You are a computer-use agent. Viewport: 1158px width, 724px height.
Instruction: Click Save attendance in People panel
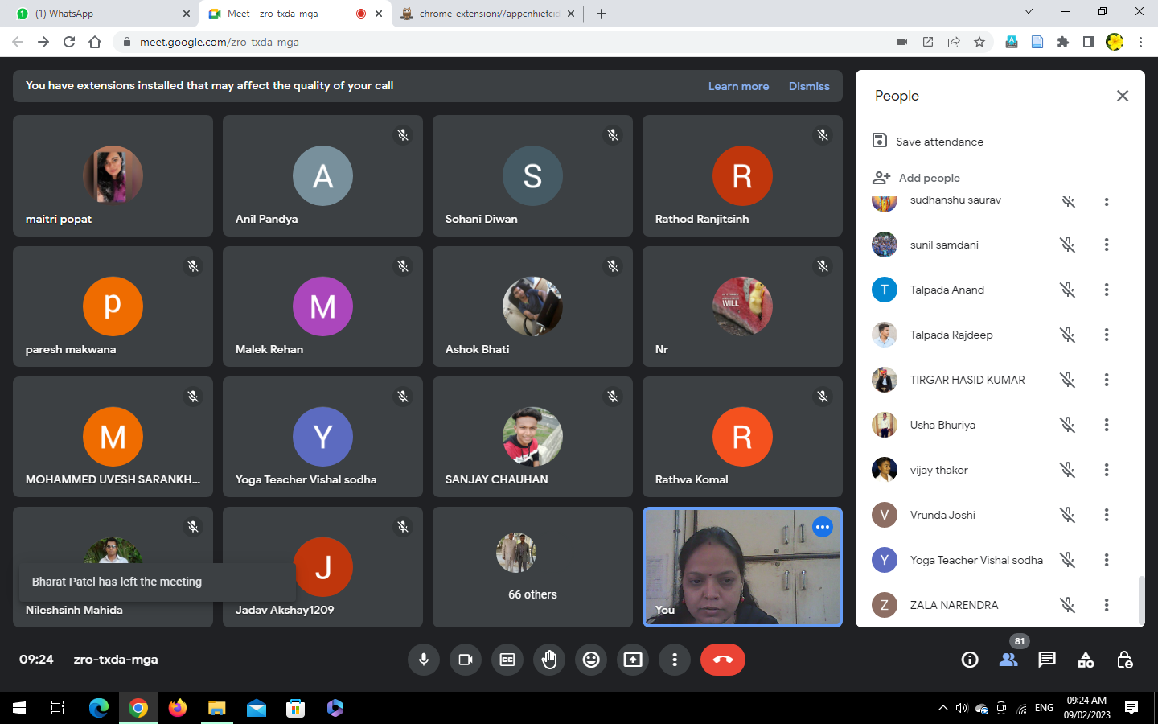pos(938,142)
